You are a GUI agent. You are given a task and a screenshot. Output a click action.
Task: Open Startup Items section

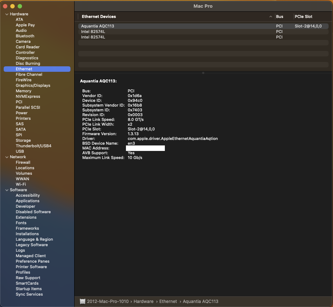pos(29,289)
